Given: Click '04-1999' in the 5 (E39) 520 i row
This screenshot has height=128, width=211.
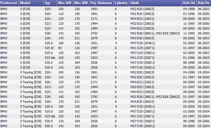Looking at the screenshot, I should click(x=189, y=9).
